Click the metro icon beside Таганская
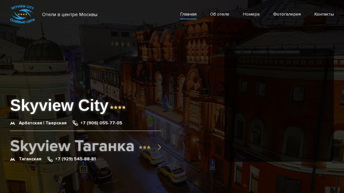Image resolution: width=344 pixels, height=193 pixels. [x=13, y=159]
